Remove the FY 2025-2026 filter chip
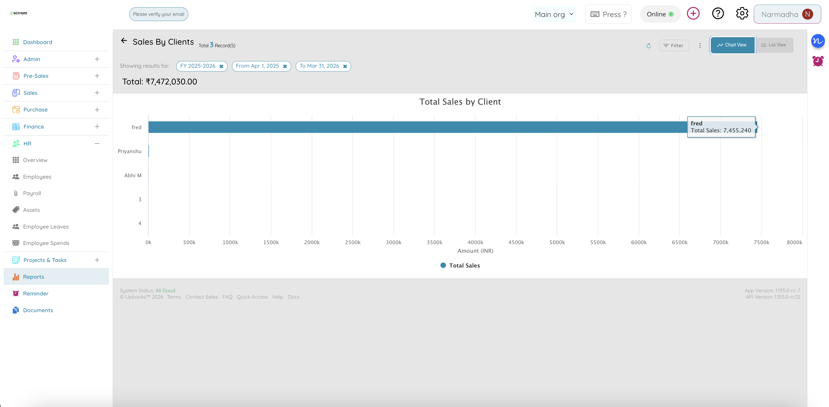The width and height of the screenshot is (829, 407). pos(221,66)
